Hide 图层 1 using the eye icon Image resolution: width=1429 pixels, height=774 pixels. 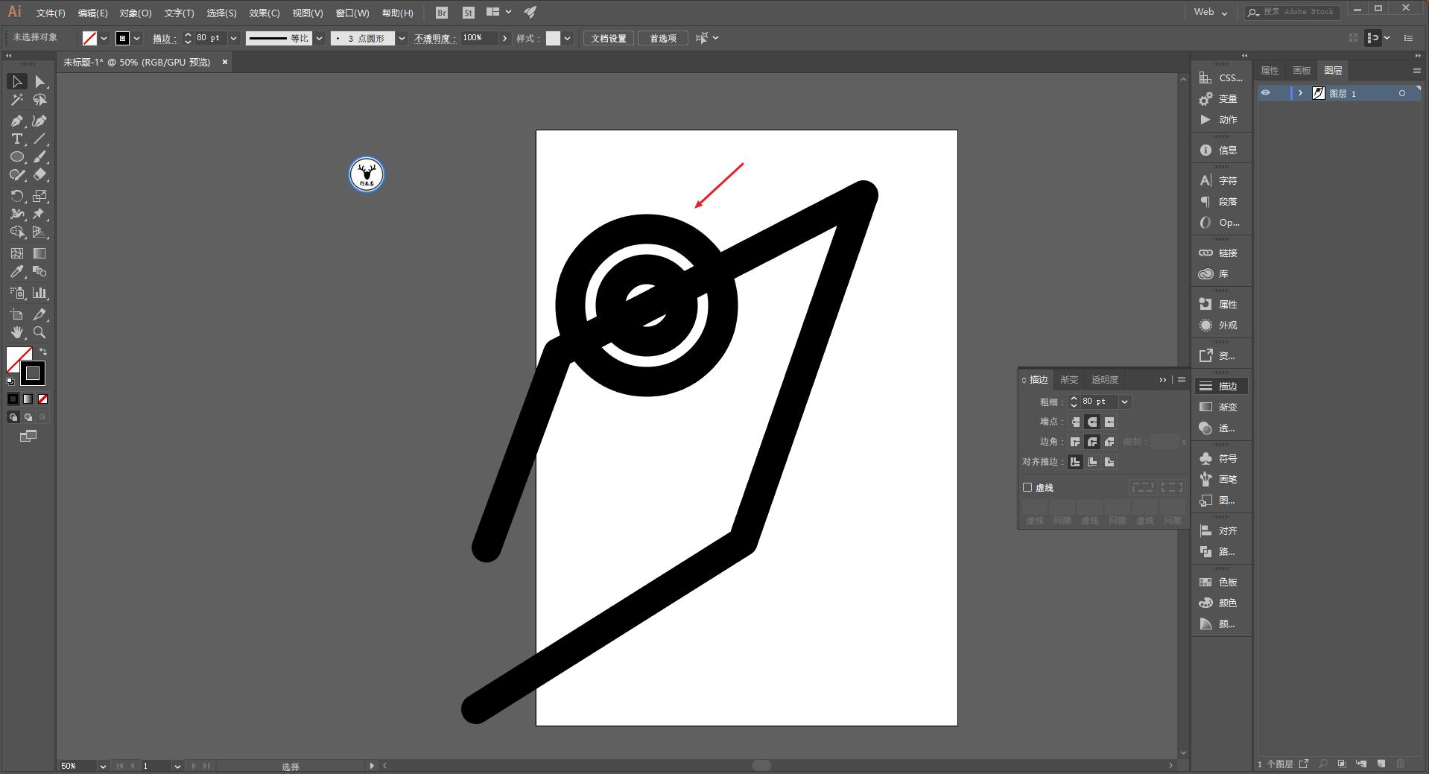pyautogui.click(x=1265, y=93)
